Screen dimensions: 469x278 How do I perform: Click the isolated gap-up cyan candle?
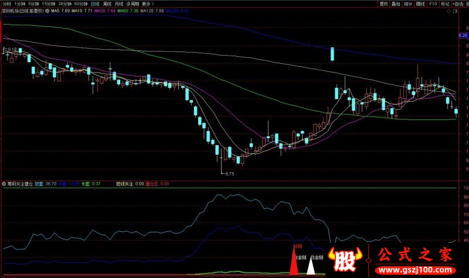pos(332,54)
